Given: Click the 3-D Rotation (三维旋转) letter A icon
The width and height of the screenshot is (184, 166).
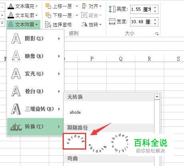Looking at the screenshot, I should [16, 109].
